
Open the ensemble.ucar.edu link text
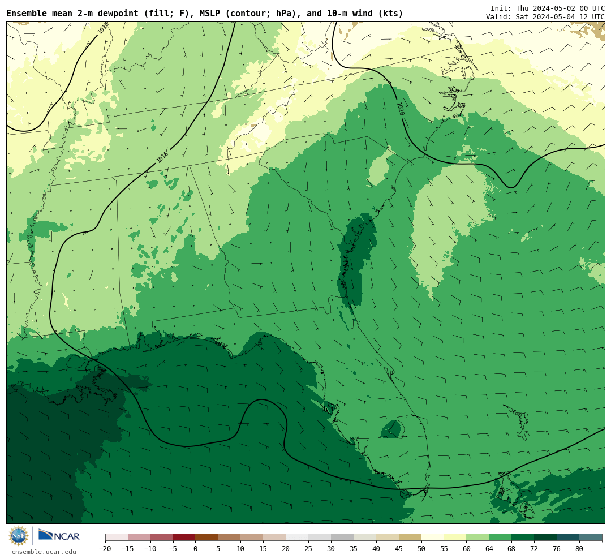point(44,552)
